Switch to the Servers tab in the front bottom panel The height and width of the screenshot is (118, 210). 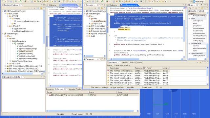[x=125, y=63]
